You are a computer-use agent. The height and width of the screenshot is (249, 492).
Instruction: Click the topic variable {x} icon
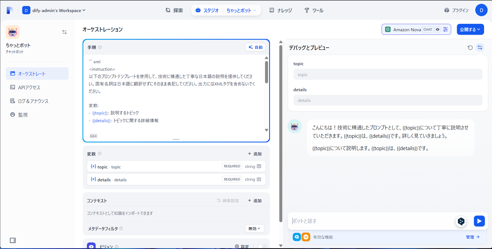[93, 166]
